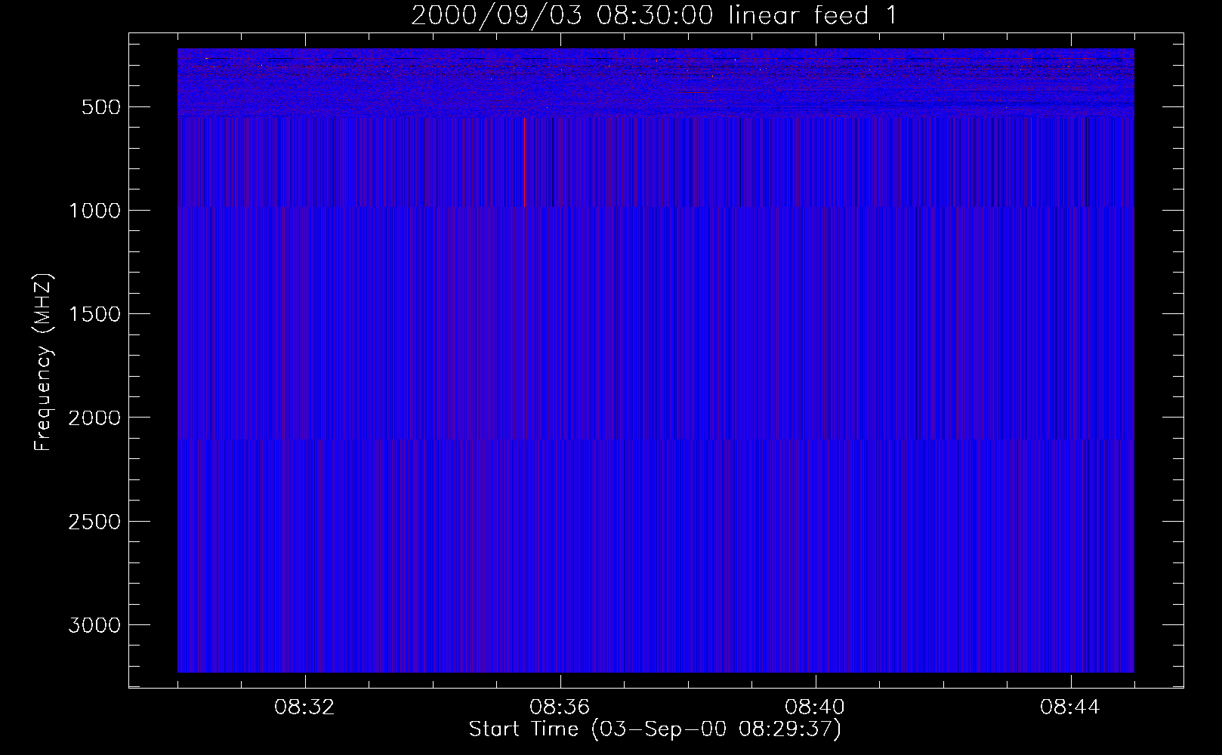Click the 2500 frequency tick label
Image resolution: width=1222 pixels, height=755 pixels.
[x=94, y=522]
